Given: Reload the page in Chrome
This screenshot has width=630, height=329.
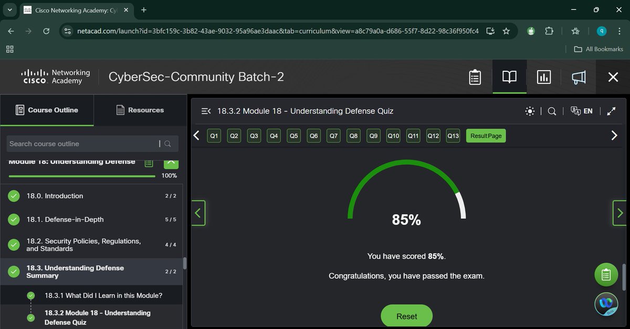Looking at the screenshot, I should [x=46, y=31].
